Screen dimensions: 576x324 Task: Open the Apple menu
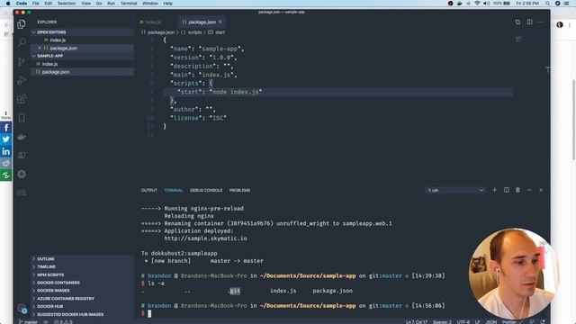tap(8, 4)
